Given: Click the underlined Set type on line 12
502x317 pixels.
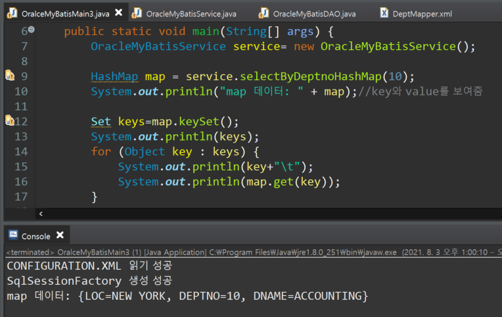Looking at the screenshot, I should pos(101,122).
